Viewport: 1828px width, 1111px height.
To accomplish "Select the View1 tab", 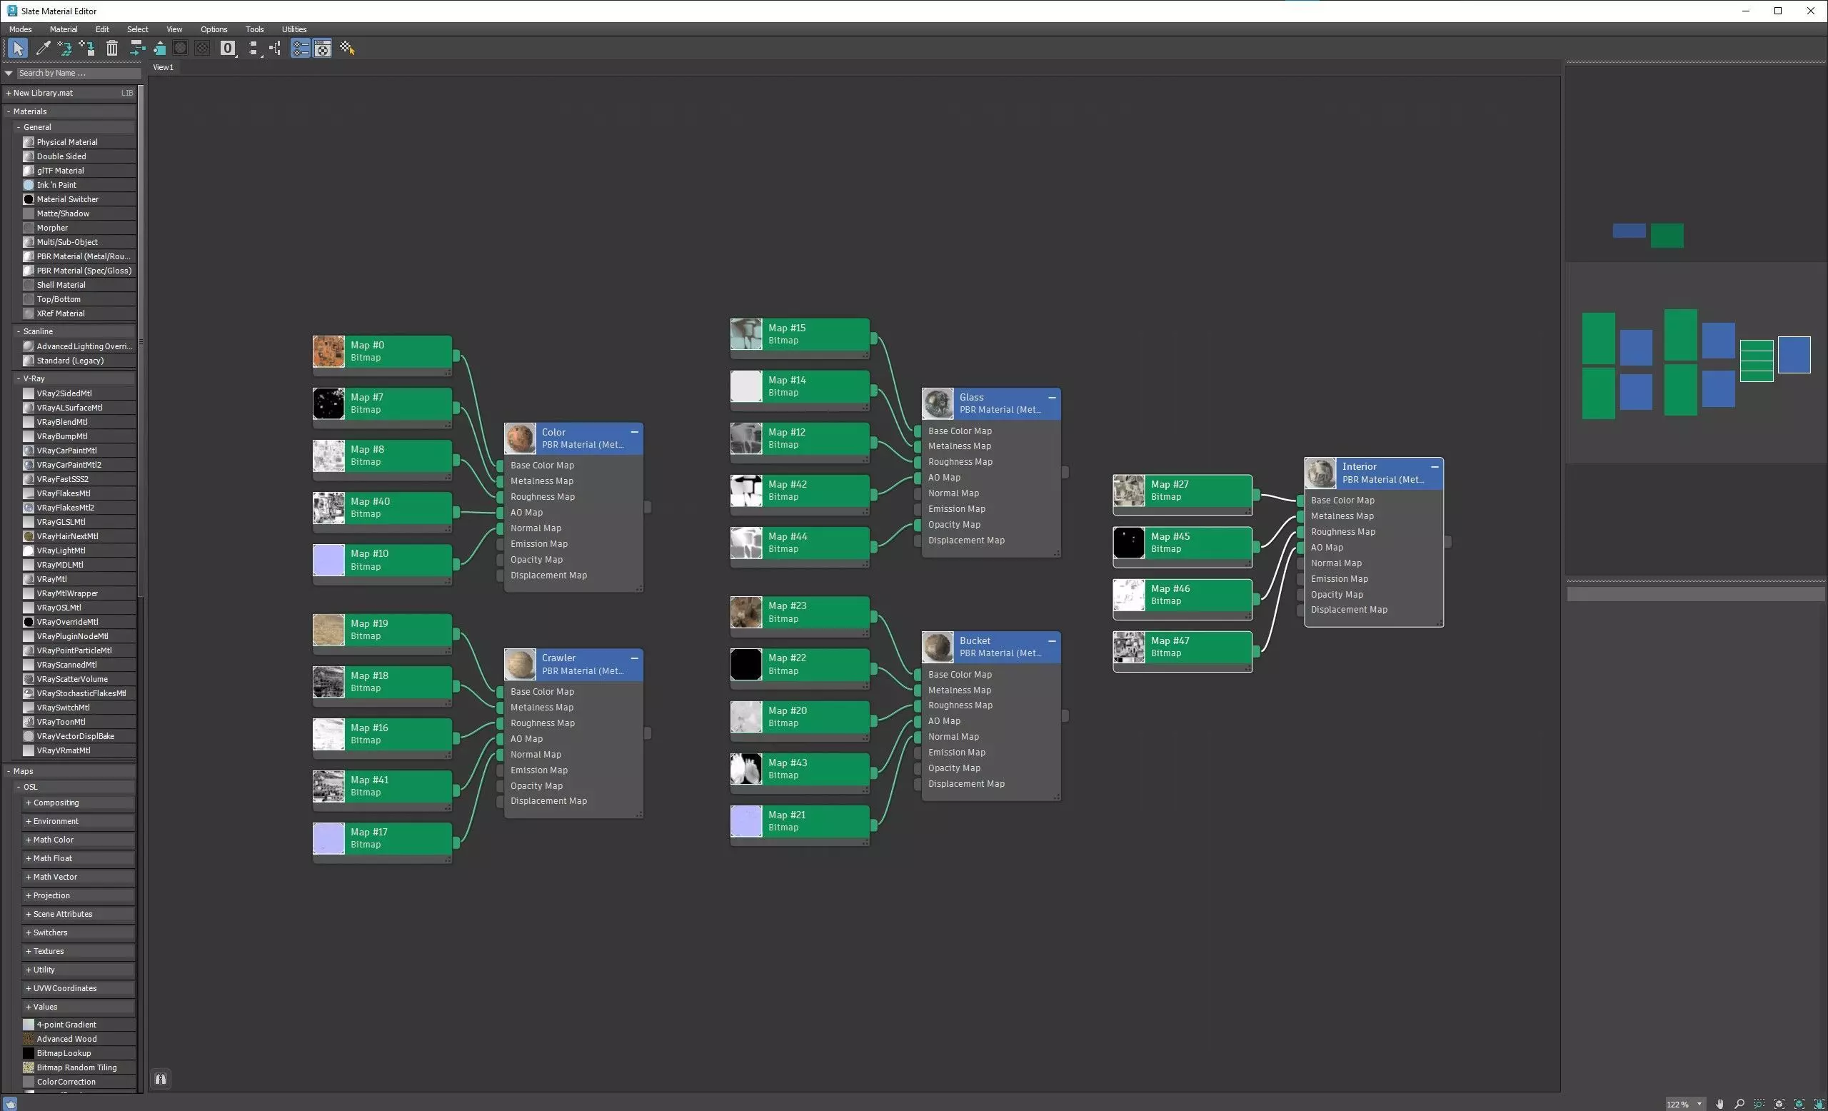I will point(163,66).
